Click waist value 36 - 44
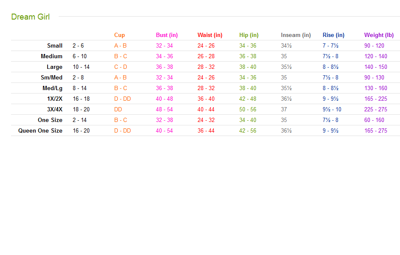The height and width of the screenshot is (255, 400). click(206, 131)
